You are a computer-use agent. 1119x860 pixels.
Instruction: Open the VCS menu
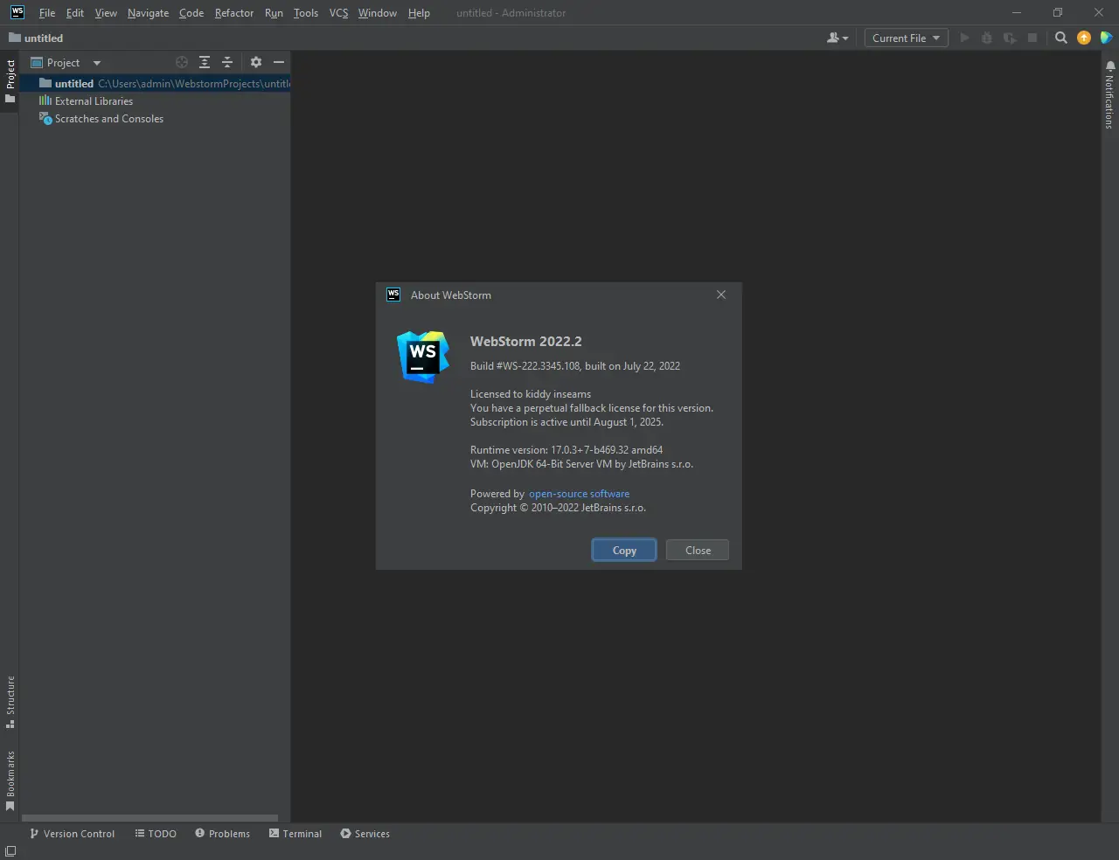pyautogui.click(x=338, y=13)
